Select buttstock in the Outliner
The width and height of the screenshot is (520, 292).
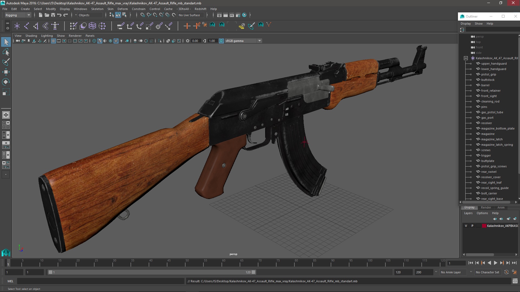[x=487, y=80]
